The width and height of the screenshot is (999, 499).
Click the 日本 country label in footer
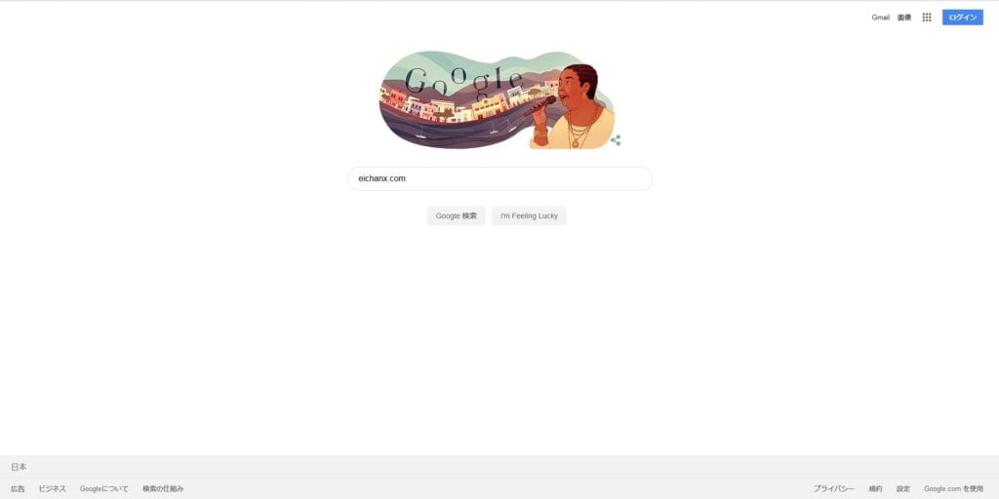coord(19,467)
